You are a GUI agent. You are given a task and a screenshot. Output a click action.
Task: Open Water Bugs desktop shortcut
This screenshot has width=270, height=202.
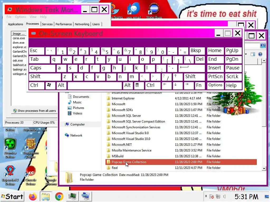pyautogui.click(x=154, y=11)
